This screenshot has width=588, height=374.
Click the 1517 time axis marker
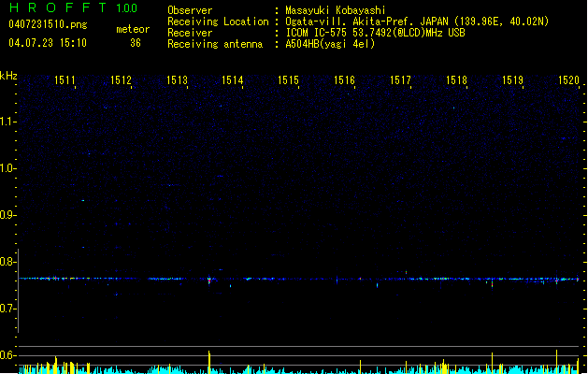(400, 80)
